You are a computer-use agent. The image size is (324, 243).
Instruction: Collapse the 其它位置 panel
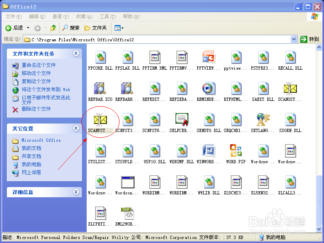[x=76, y=128]
